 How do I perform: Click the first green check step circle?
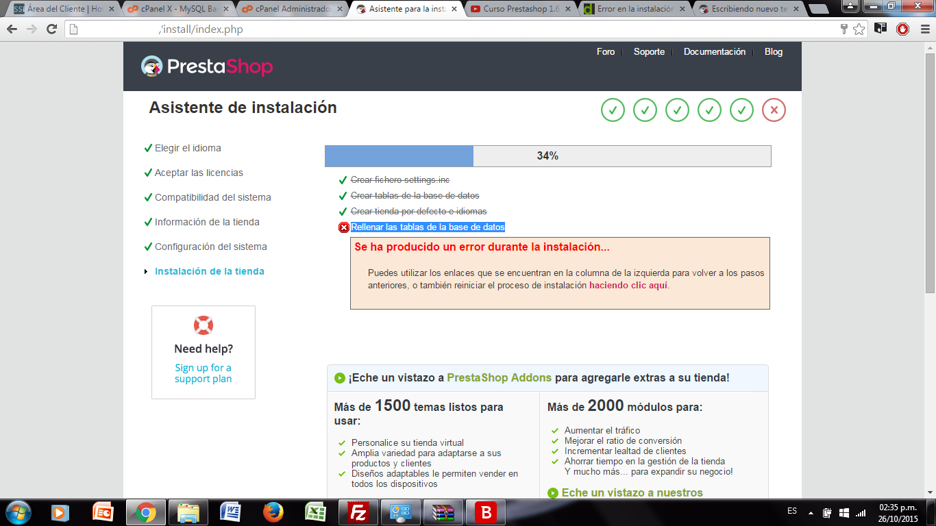click(613, 110)
